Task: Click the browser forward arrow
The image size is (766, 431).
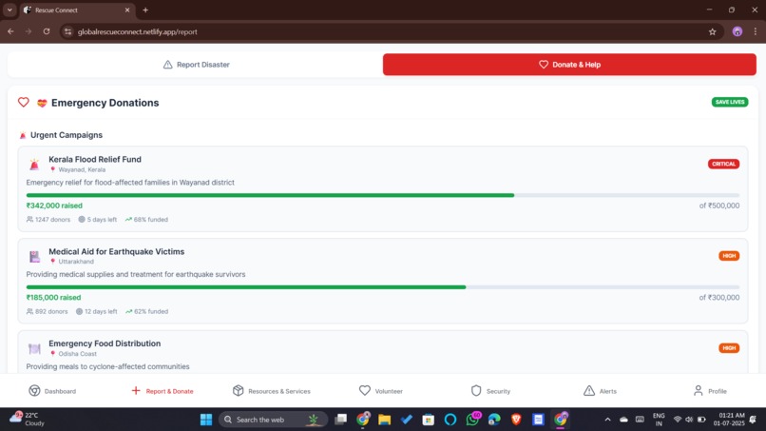Action: click(x=29, y=31)
